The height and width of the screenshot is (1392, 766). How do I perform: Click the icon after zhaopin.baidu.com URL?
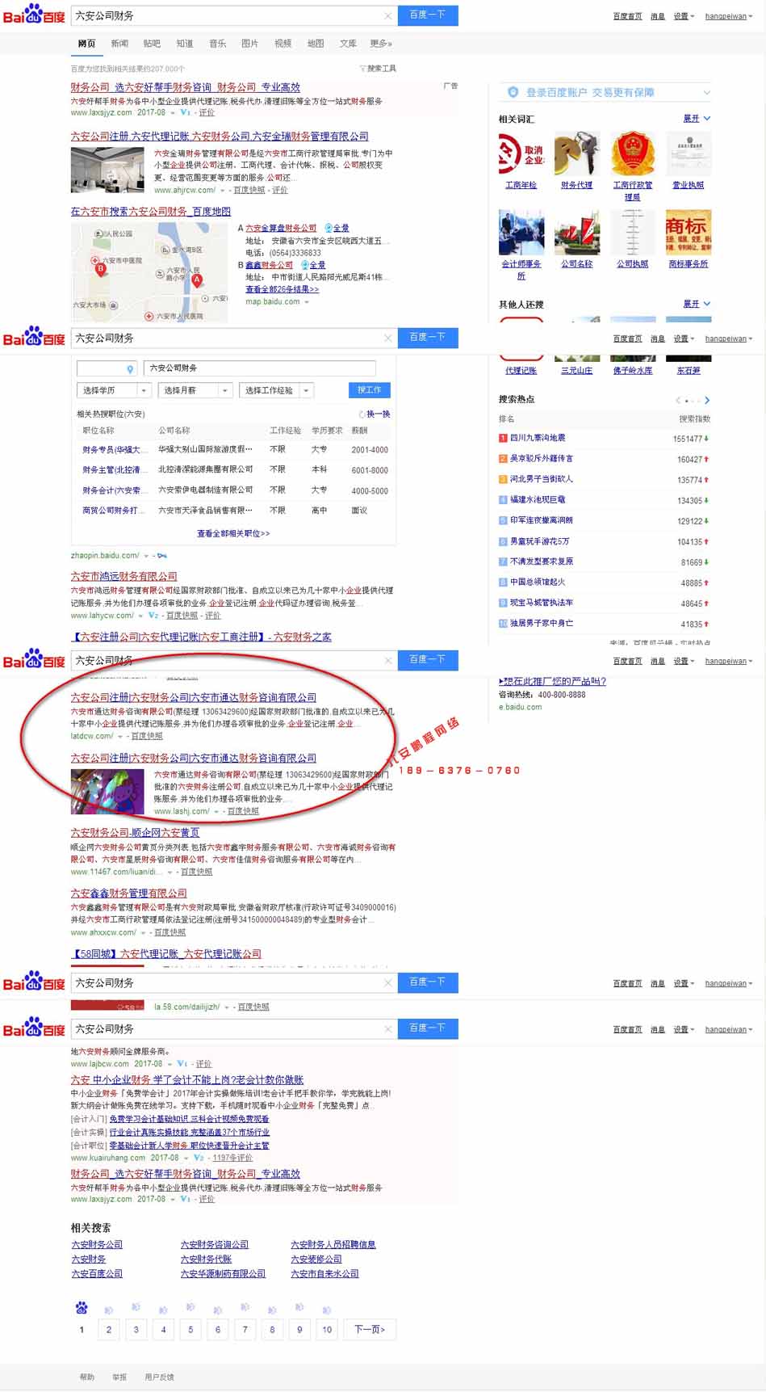pyautogui.click(x=161, y=556)
